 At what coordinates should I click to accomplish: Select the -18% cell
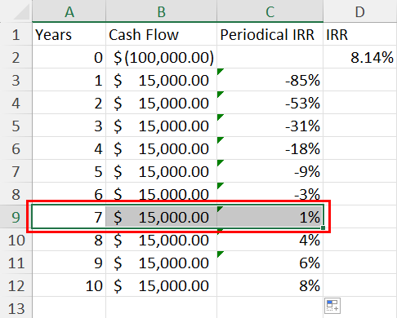(x=270, y=148)
